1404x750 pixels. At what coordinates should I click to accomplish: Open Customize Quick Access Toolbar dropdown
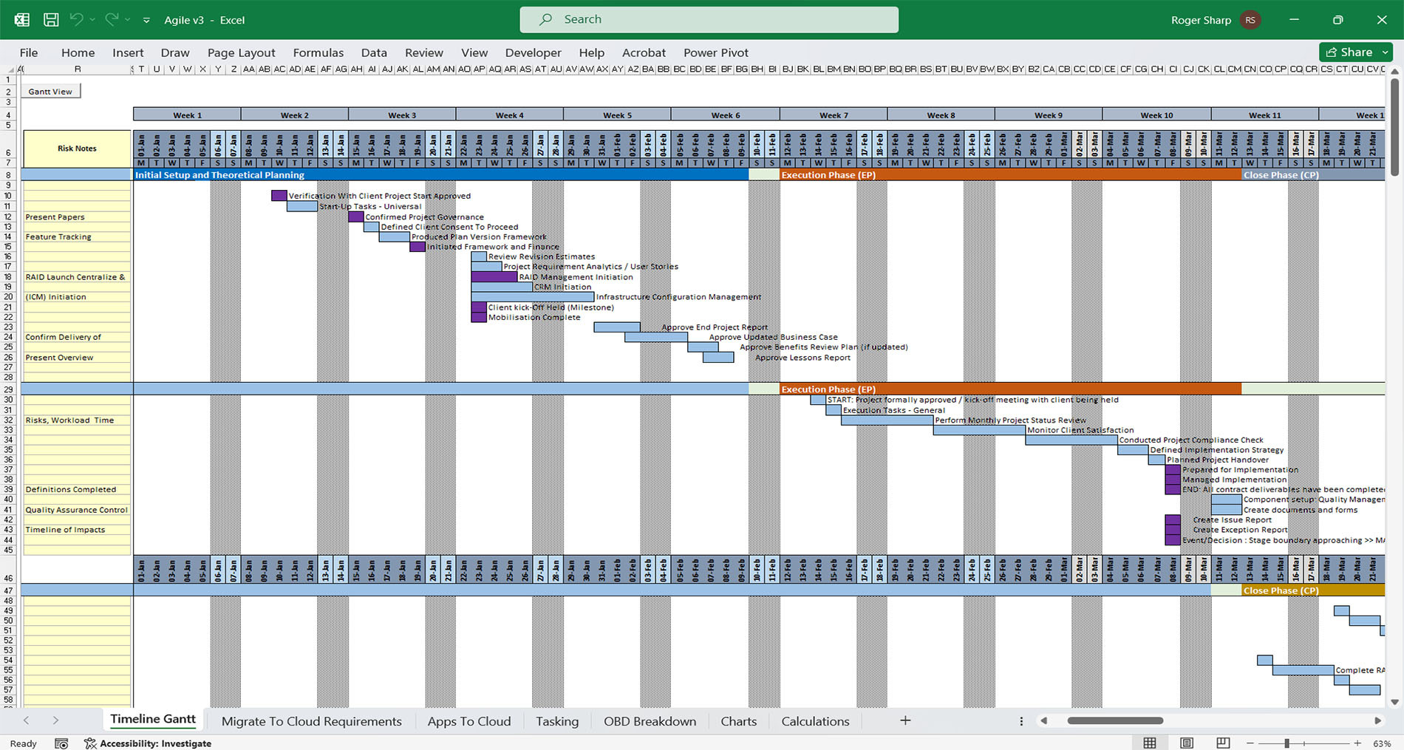pos(146,21)
